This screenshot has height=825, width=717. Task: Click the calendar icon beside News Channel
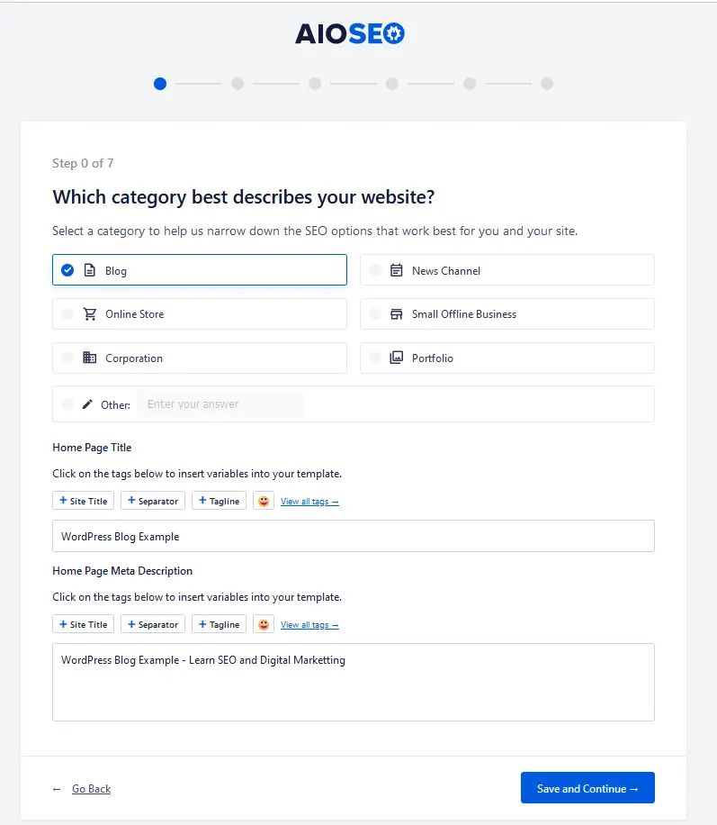point(397,270)
